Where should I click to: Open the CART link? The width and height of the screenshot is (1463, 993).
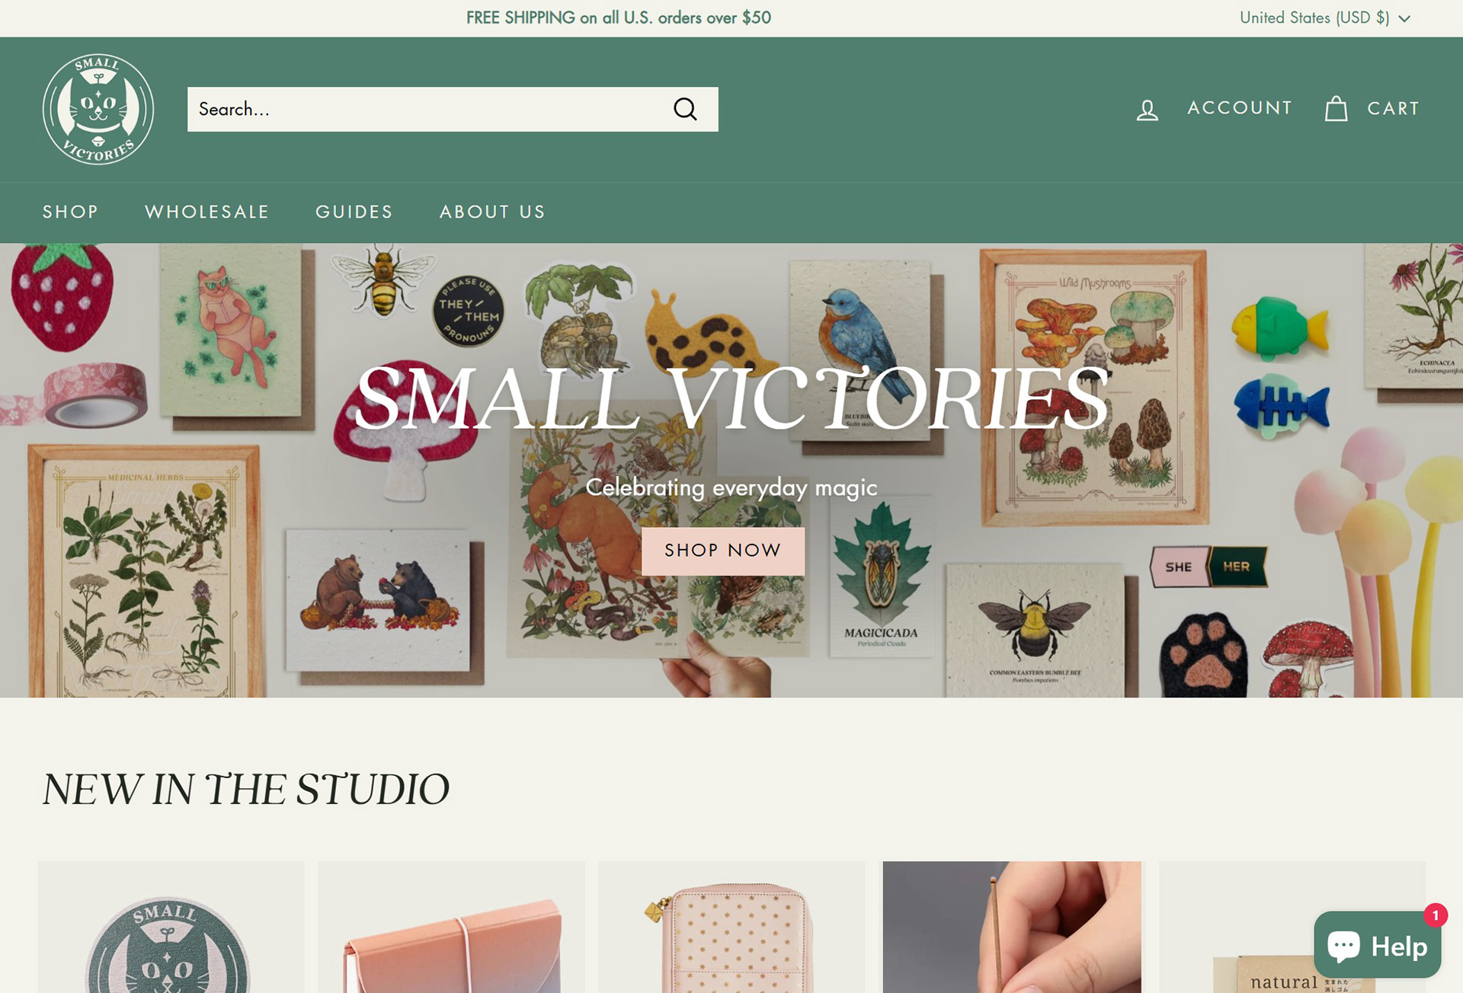(x=1394, y=108)
